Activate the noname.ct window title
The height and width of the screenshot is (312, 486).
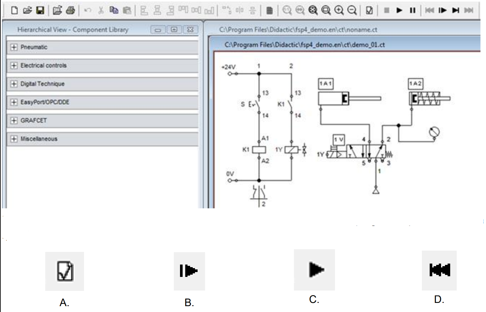(x=298, y=30)
